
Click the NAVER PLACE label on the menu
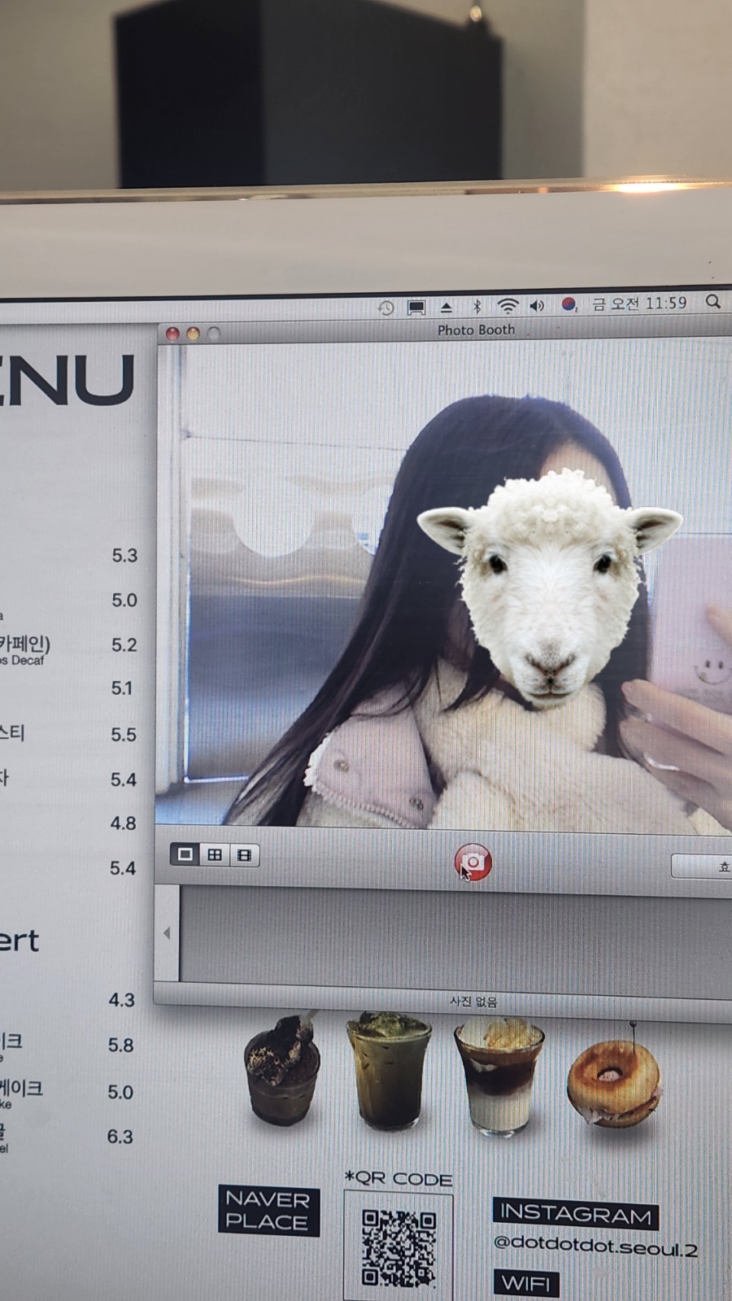pyautogui.click(x=268, y=1210)
